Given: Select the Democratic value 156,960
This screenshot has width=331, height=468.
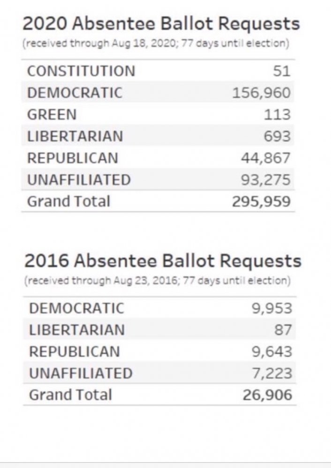Looking at the screenshot, I should point(262,93).
